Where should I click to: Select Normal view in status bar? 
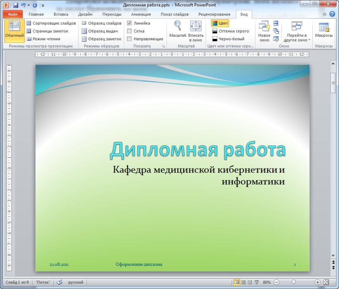(x=237, y=282)
